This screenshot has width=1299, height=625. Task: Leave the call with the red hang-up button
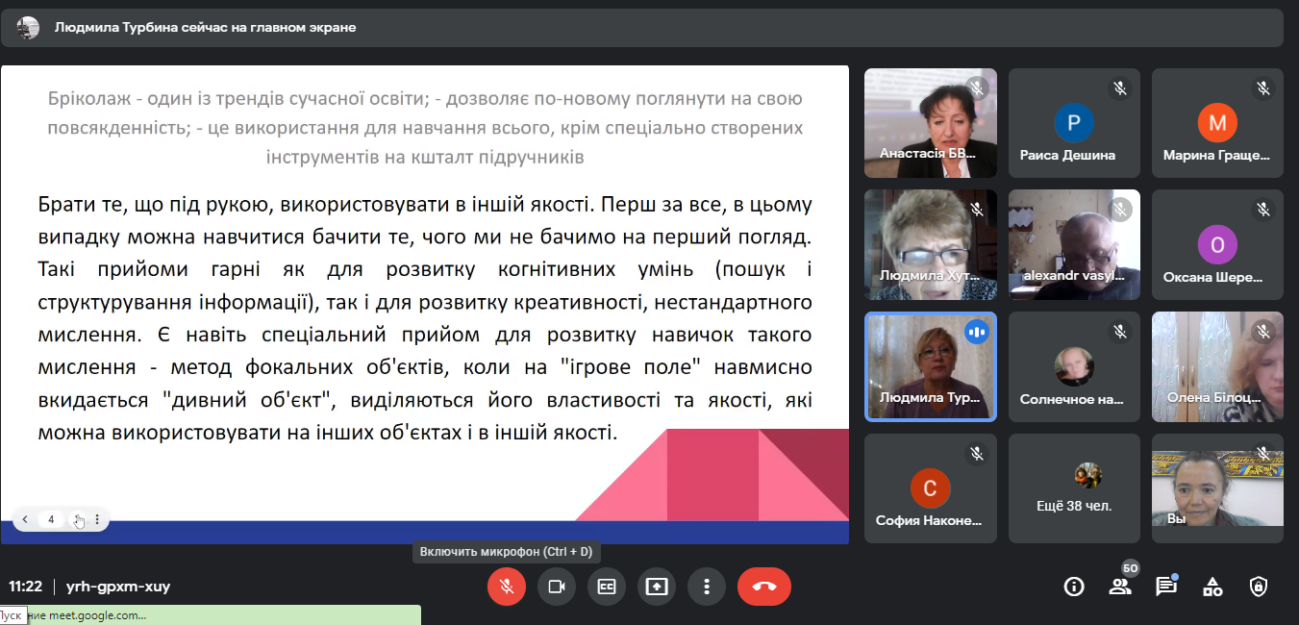(763, 587)
